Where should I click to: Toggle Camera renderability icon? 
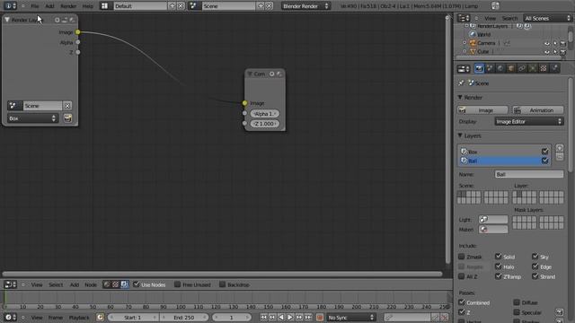pos(563,43)
